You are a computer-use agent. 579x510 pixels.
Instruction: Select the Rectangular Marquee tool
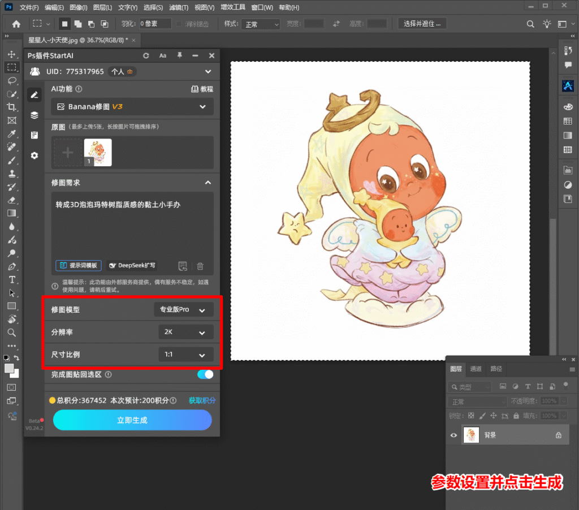(12, 67)
